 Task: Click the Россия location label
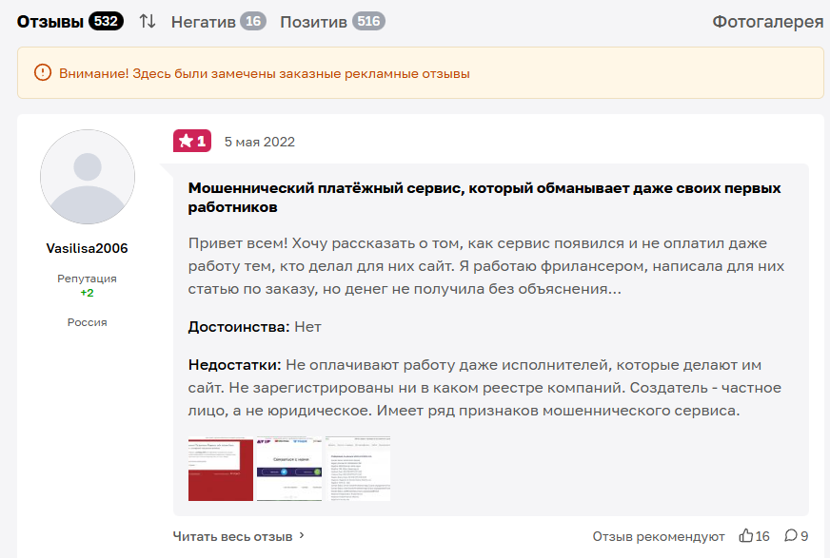(87, 322)
